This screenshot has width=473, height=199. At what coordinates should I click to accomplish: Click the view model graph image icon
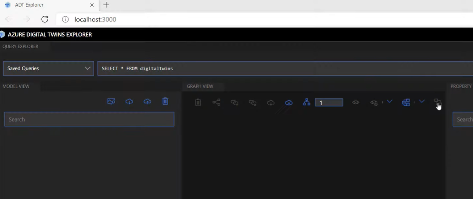[x=111, y=101]
